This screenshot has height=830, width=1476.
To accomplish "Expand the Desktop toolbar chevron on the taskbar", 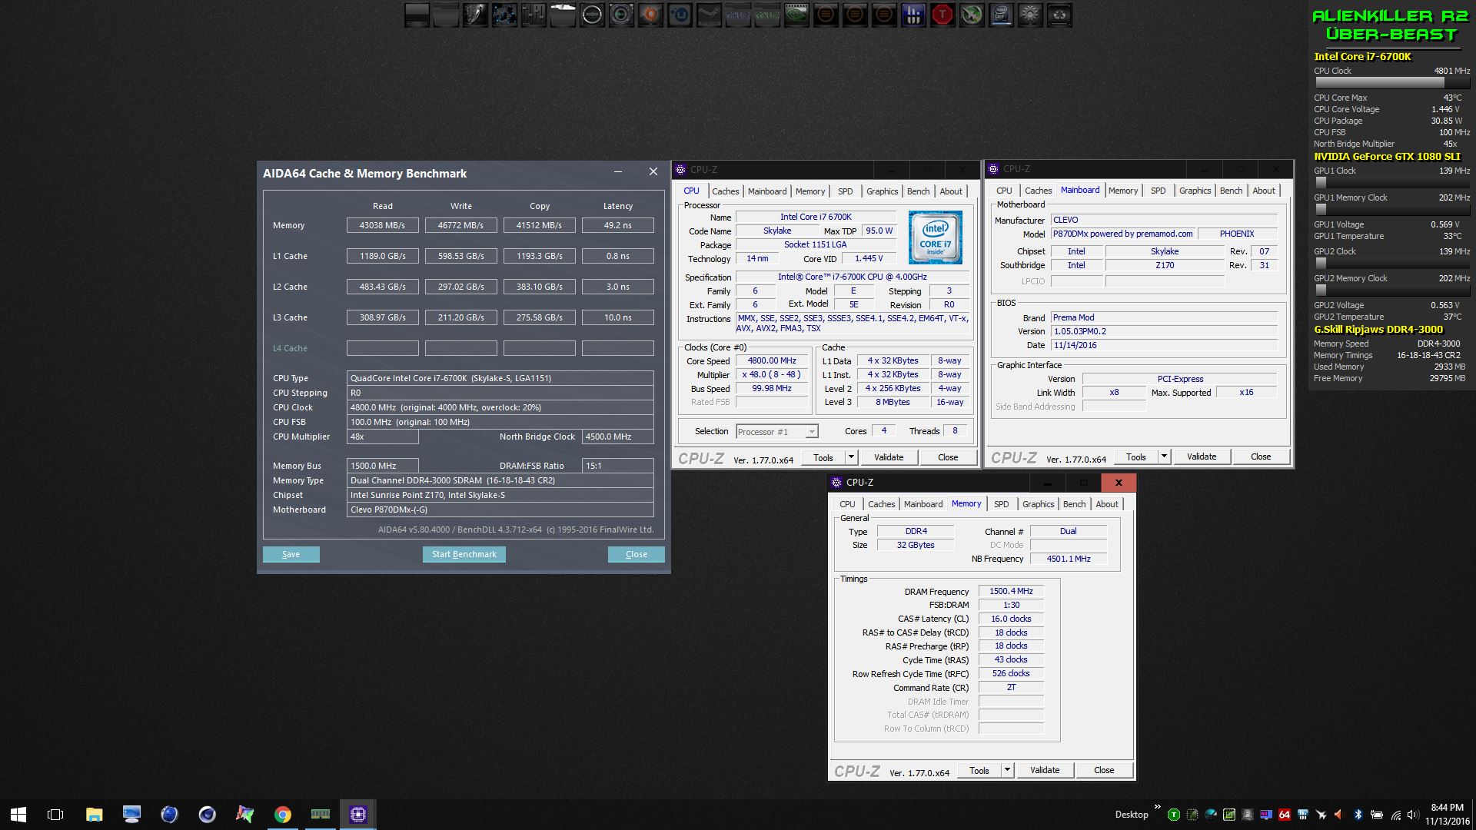I will [1158, 806].
